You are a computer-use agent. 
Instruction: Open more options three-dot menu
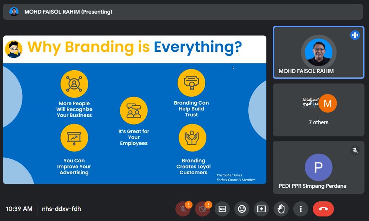click(301, 209)
